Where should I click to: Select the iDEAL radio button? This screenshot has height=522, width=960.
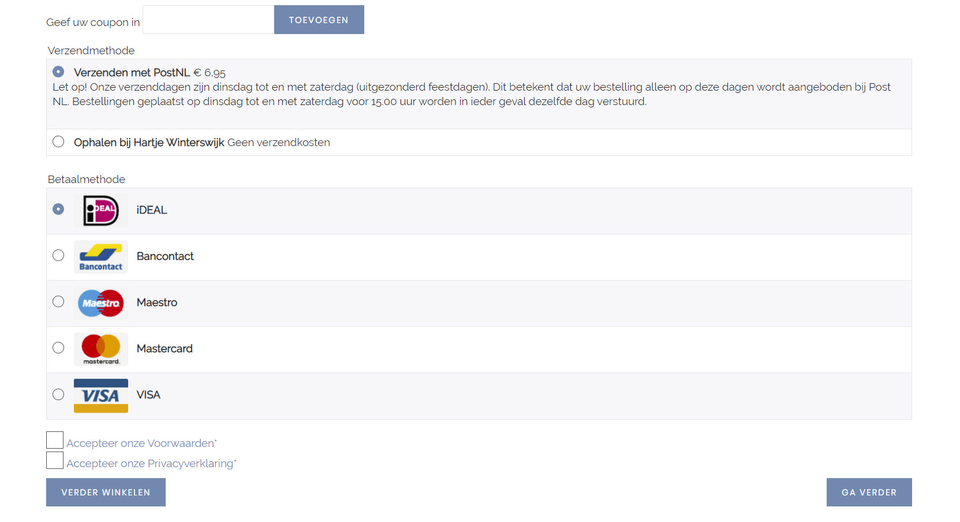58,209
